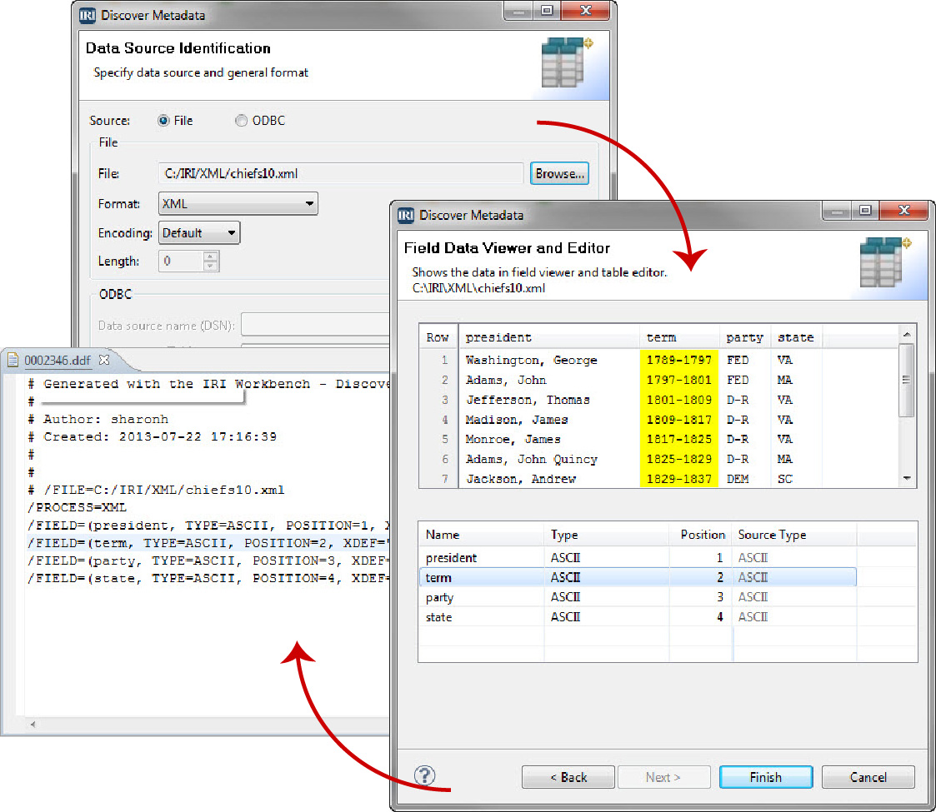Click the Position column header

tap(701, 535)
